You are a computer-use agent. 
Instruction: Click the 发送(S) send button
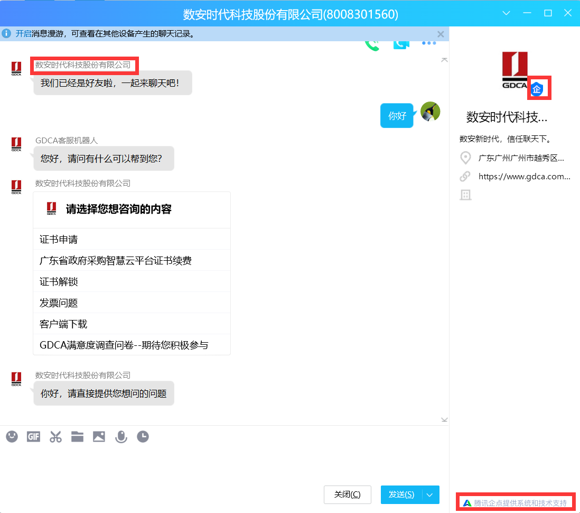[x=401, y=495]
